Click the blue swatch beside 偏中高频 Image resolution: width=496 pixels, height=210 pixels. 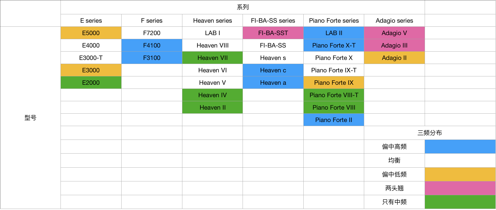tap(460, 147)
